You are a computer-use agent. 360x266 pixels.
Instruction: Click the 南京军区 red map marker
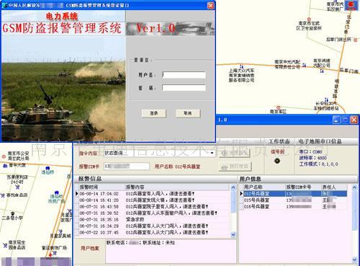pos(278,107)
